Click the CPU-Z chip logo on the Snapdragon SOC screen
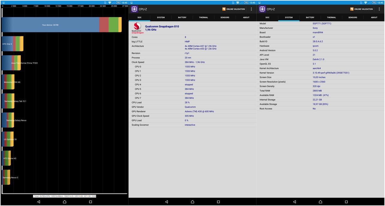 [134, 9]
